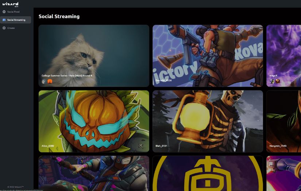Click the Social Streaming page heading
Screen dimensions: 301x191
point(59,16)
